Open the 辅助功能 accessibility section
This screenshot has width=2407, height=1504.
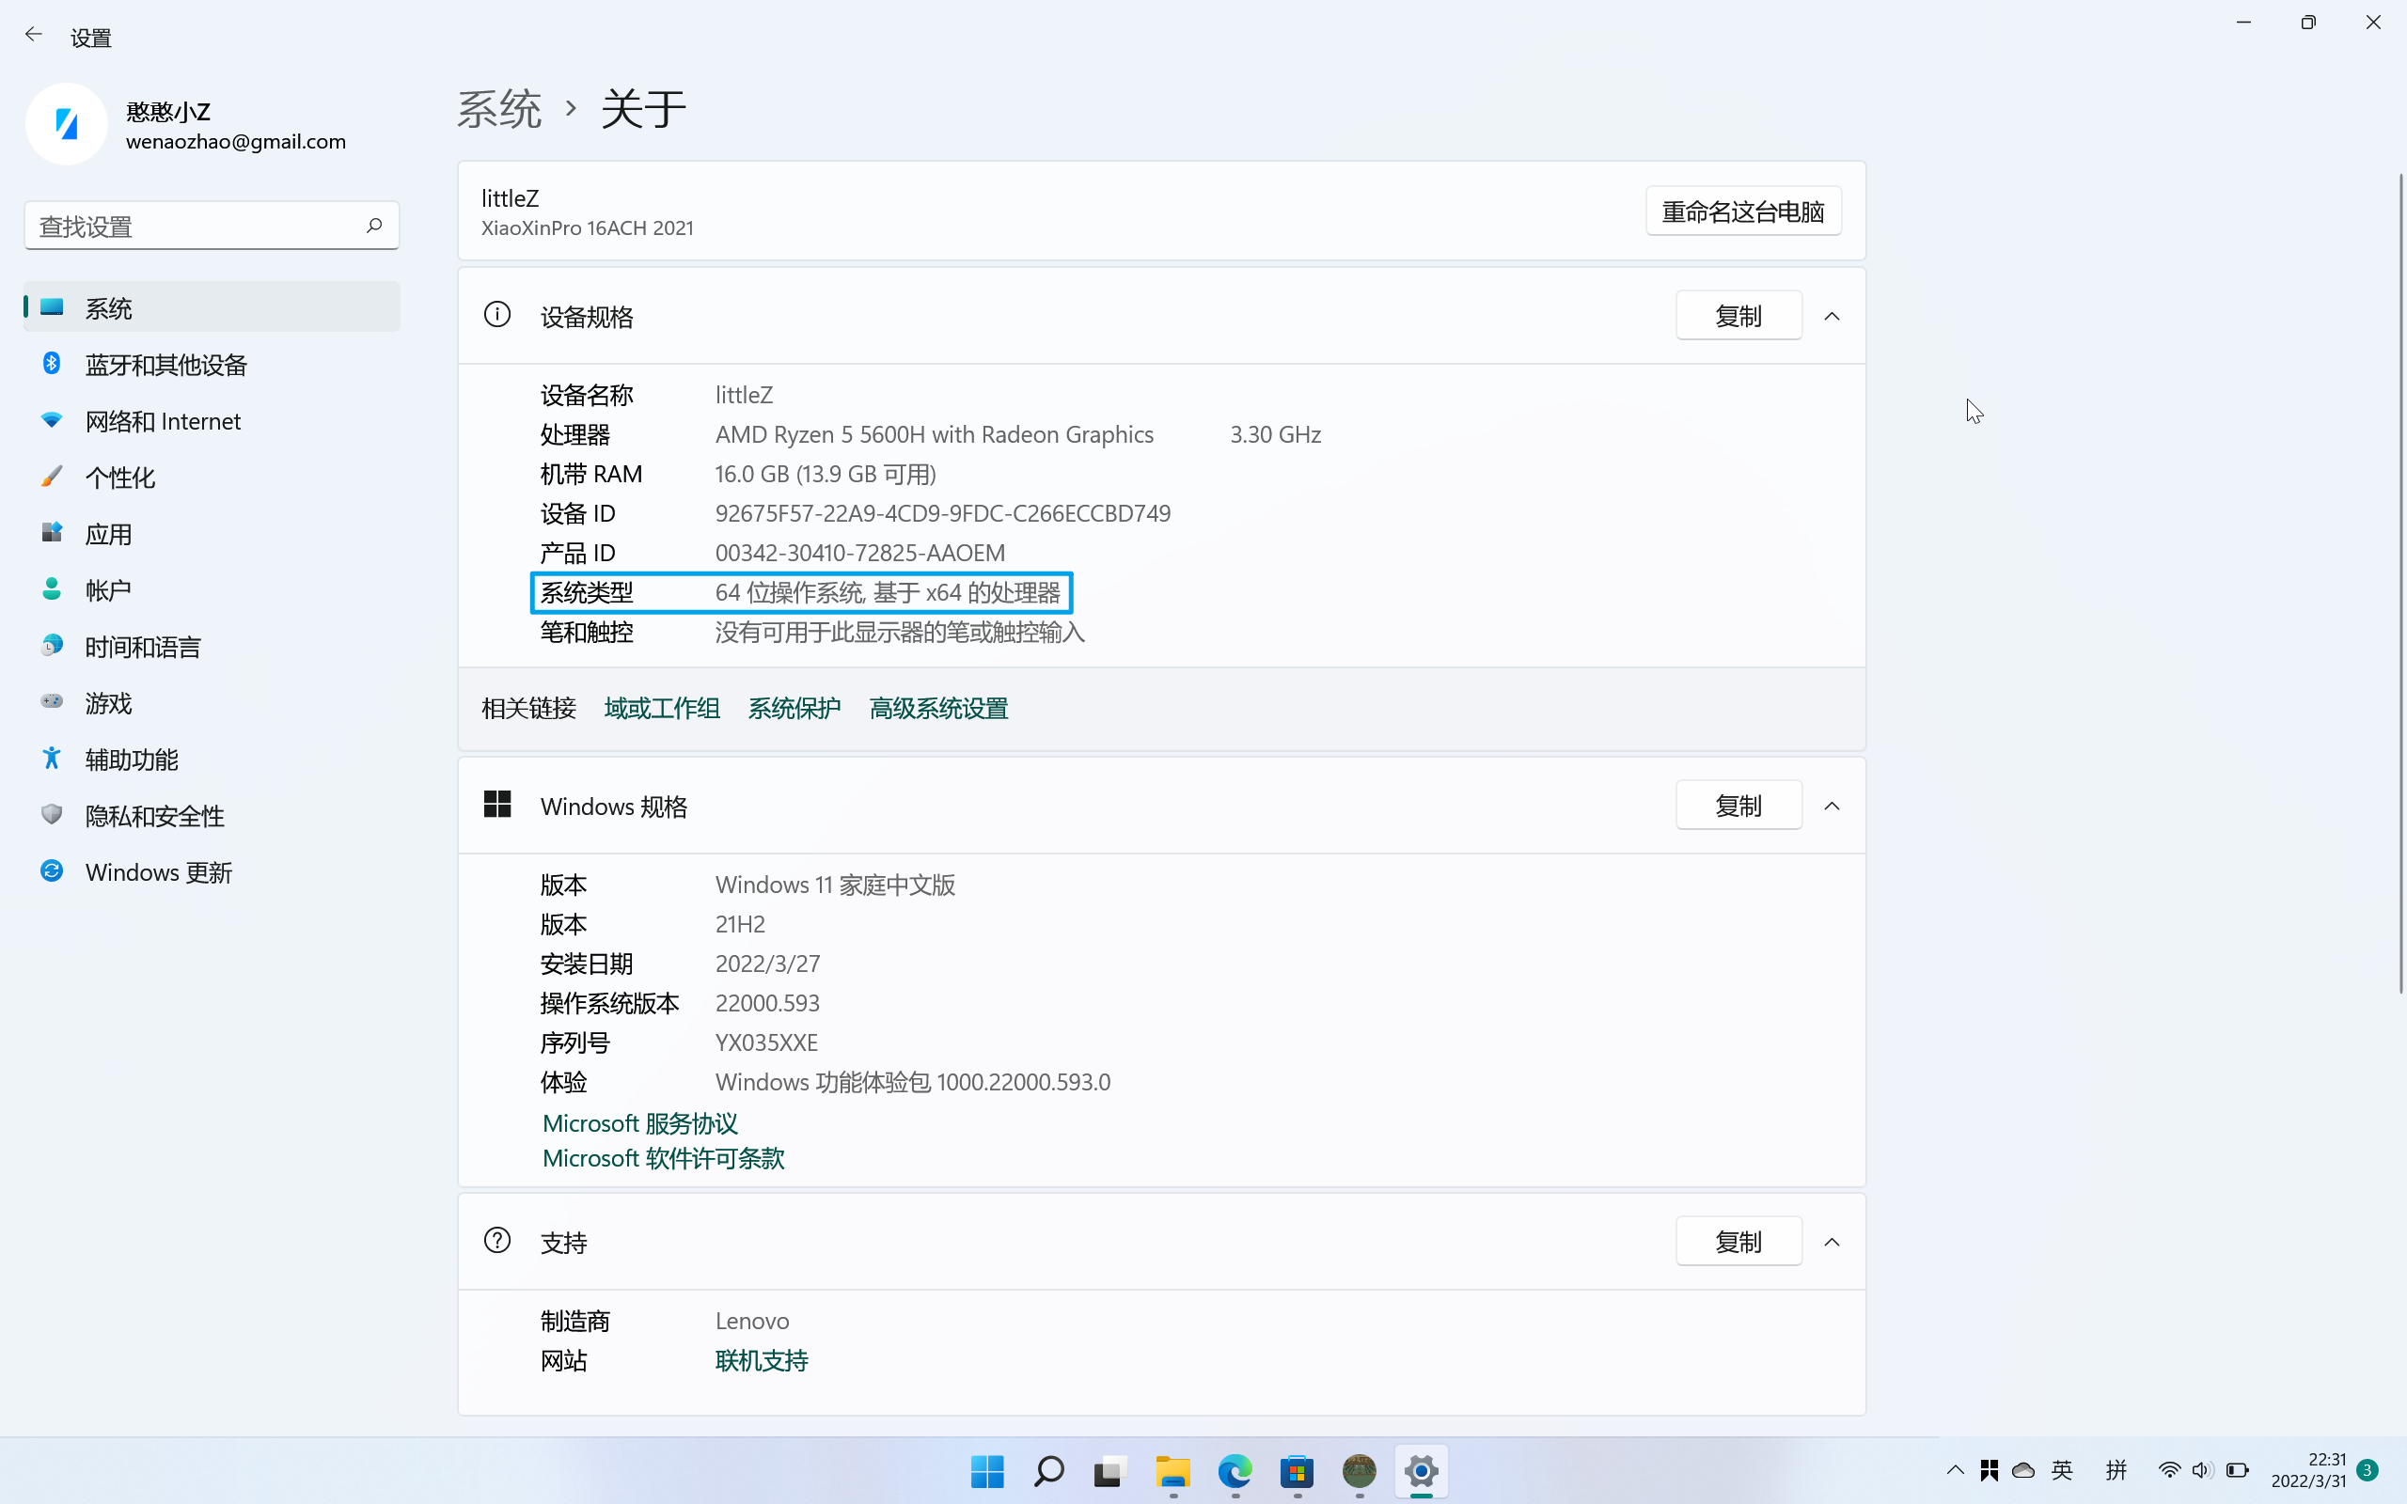pos(132,760)
